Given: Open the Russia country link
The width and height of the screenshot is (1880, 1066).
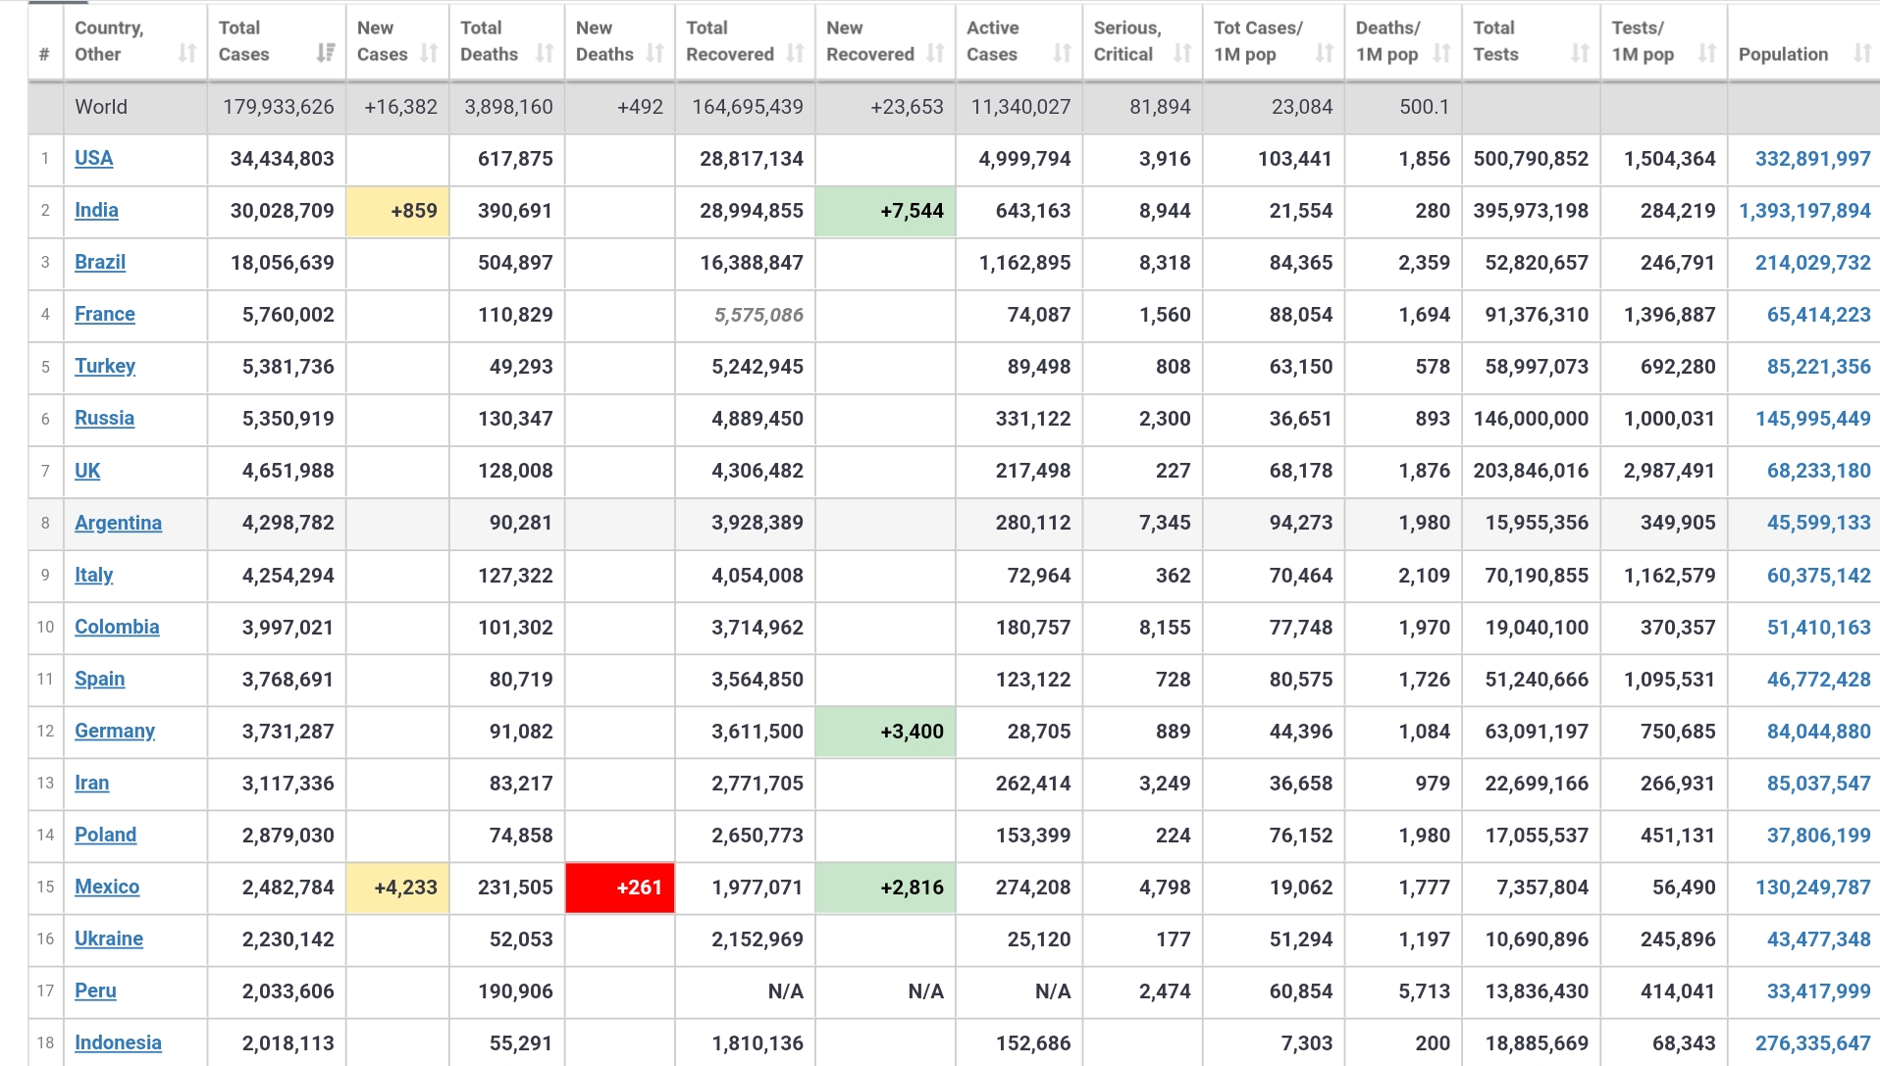Looking at the screenshot, I should [x=104, y=418].
